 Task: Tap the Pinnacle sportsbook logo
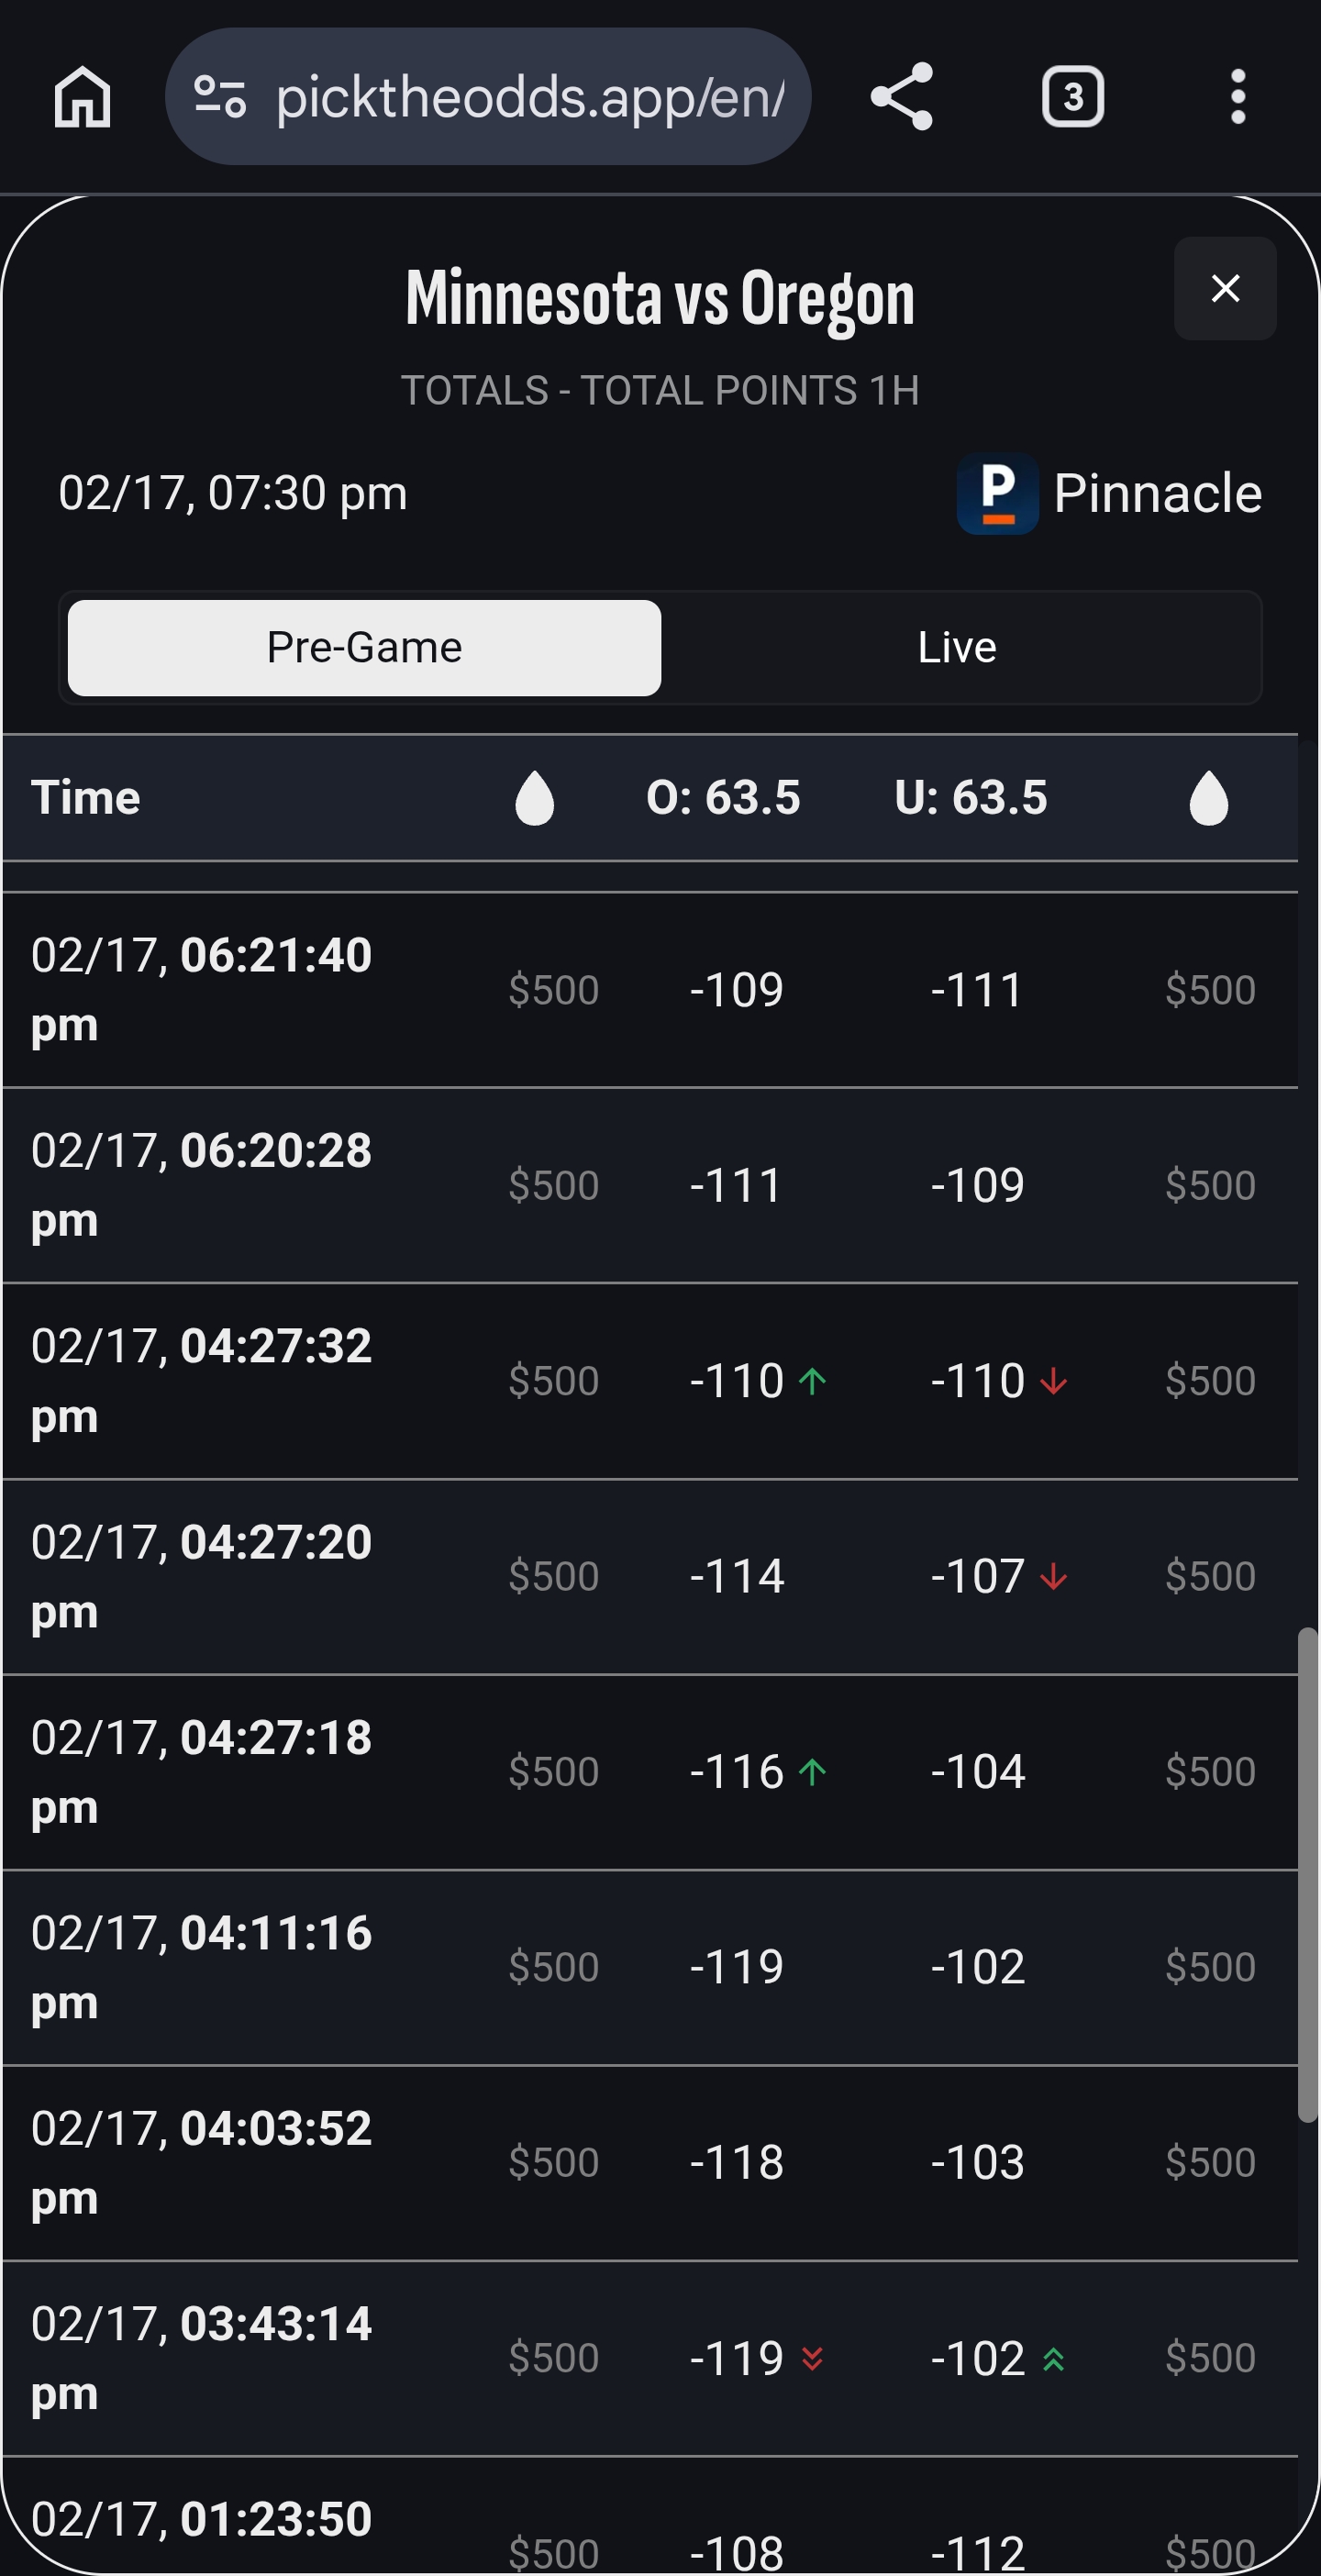point(997,493)
